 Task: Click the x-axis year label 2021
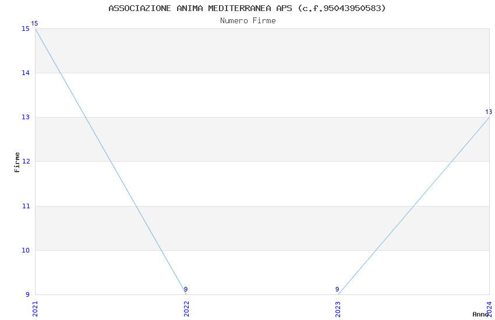pyautogui.click(x=35, y=309)
